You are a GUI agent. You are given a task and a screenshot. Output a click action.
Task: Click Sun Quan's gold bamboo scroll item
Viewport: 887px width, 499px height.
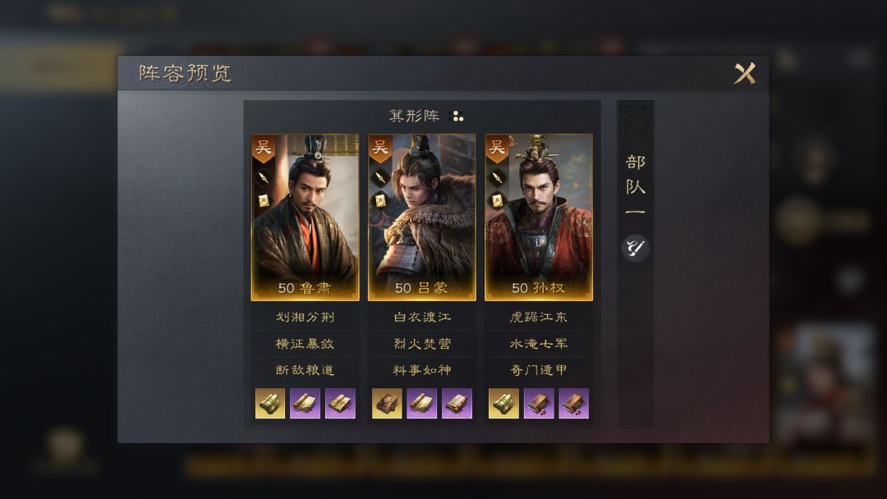503,404
